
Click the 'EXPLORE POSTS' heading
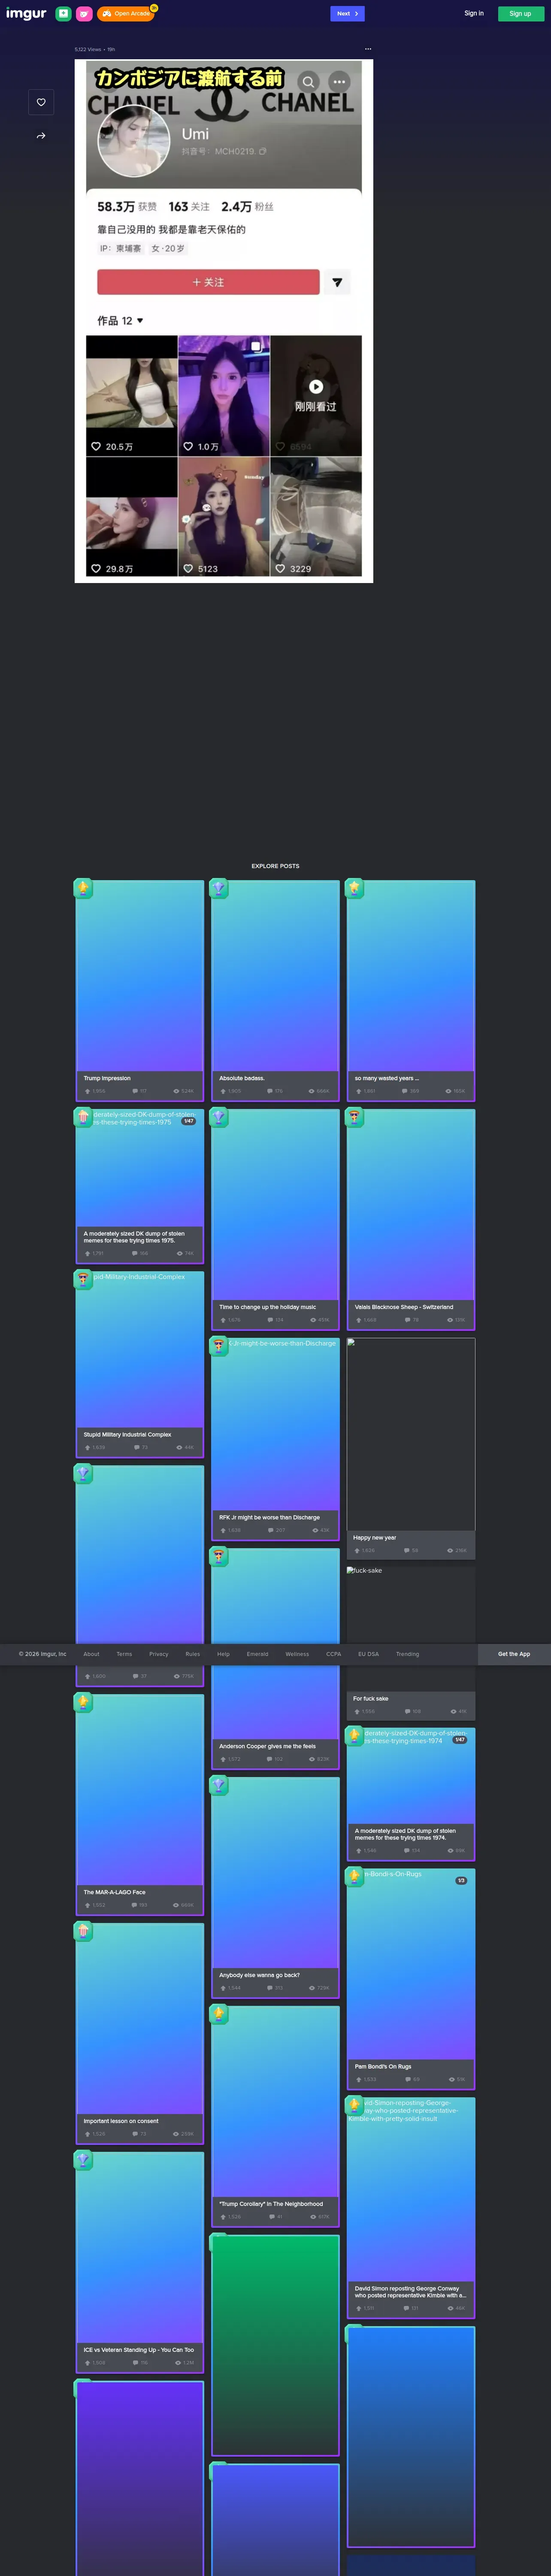[275, 866]
